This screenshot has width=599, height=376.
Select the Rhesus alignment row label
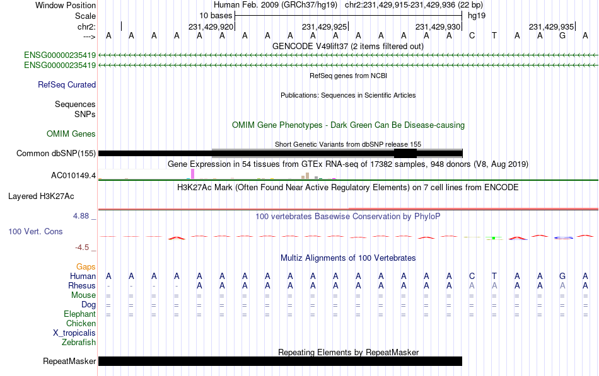pos(82,285)
